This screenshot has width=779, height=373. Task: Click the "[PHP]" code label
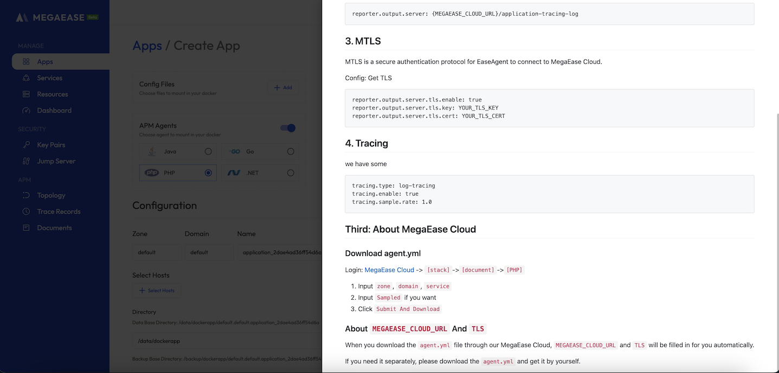click(514, 270)
